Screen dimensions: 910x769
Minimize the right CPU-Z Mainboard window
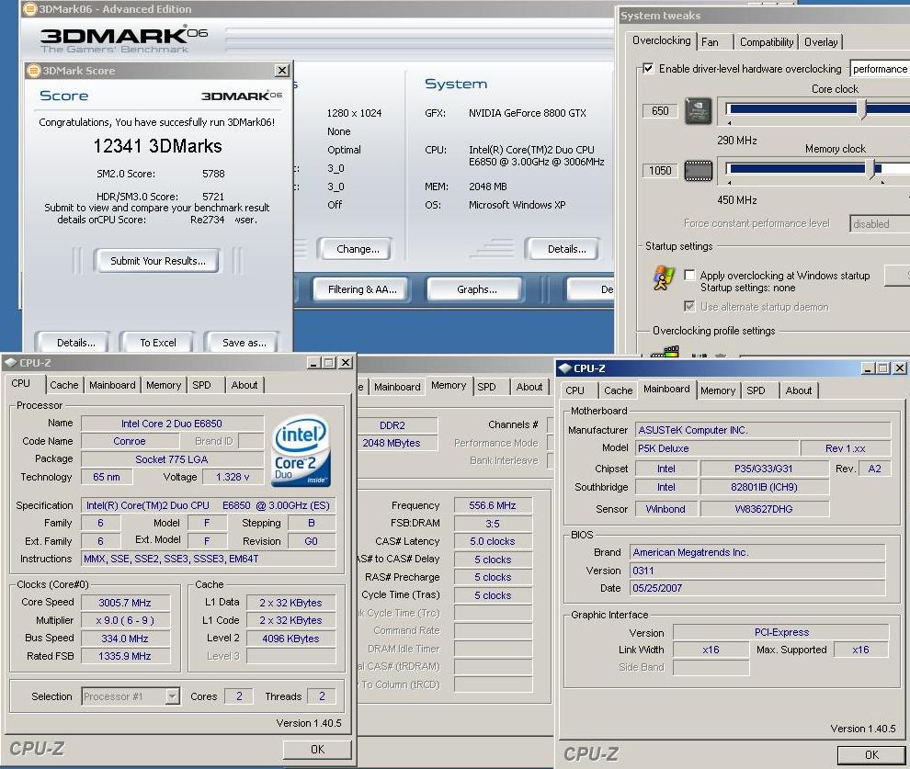[869, 368]
